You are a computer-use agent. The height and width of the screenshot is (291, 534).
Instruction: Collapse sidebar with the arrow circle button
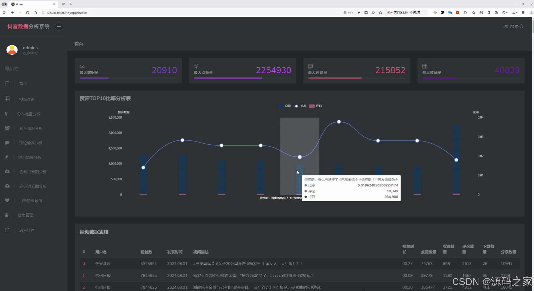(x=59, y=26)
